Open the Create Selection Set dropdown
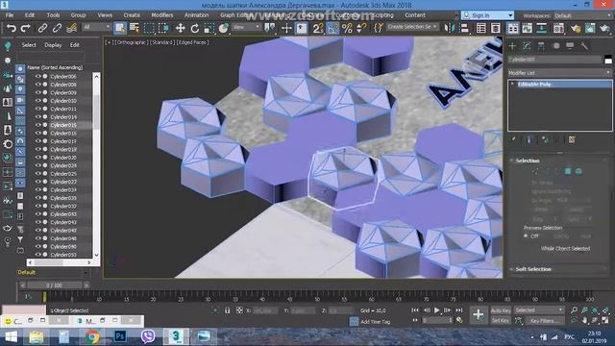Viewport: 615px width, 346px height. pyautogui.click(x=412, y=27)
